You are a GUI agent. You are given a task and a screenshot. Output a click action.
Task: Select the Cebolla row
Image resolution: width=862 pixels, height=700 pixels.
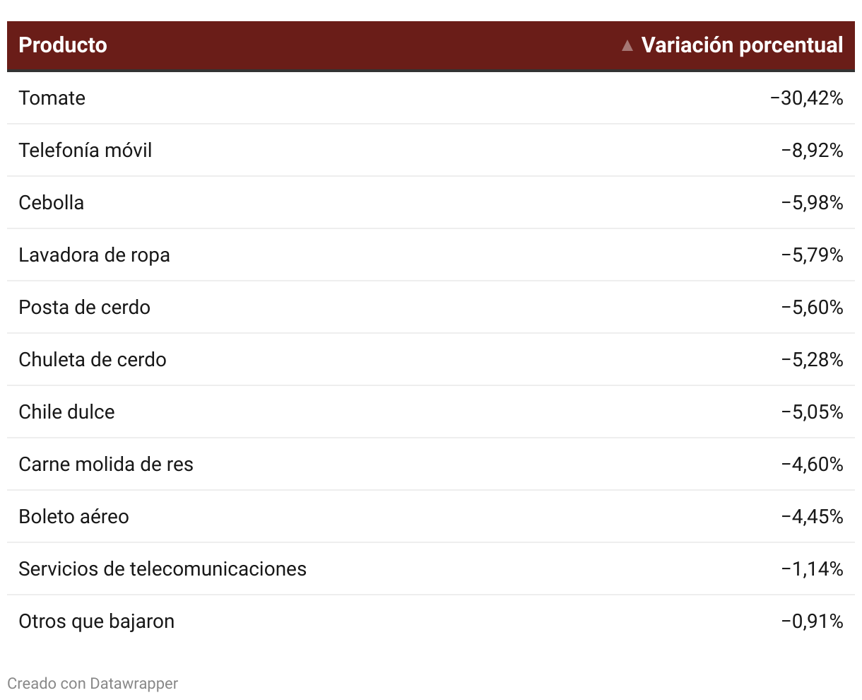point(431,203)
